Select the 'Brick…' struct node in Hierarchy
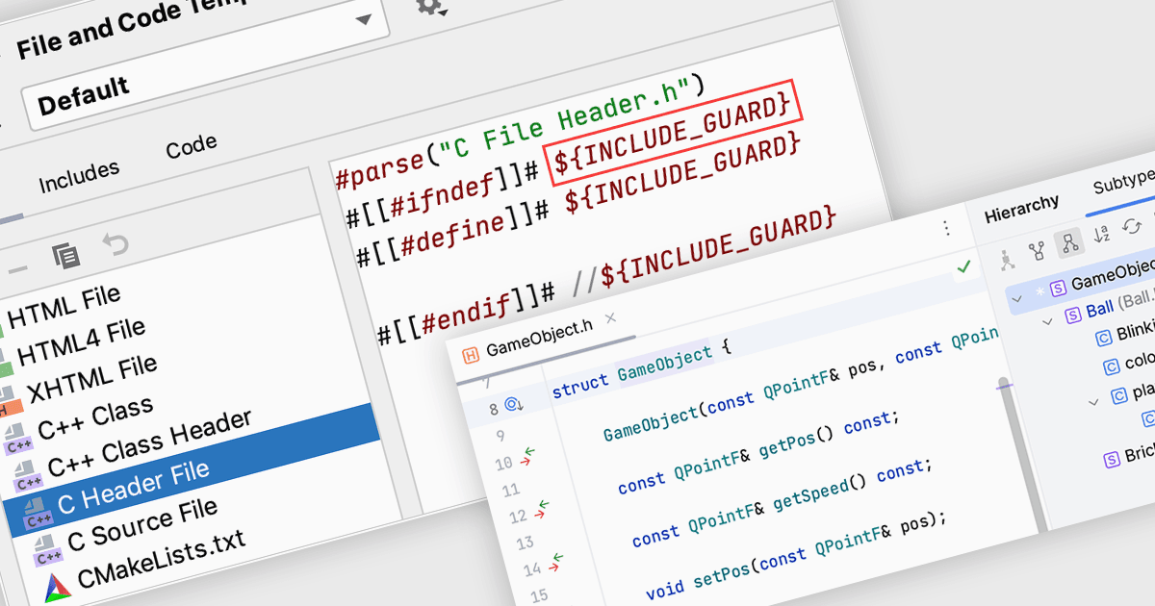The height and width of the screenshot is (606, 1155). pyautogui.click(x=1128, y=456)
